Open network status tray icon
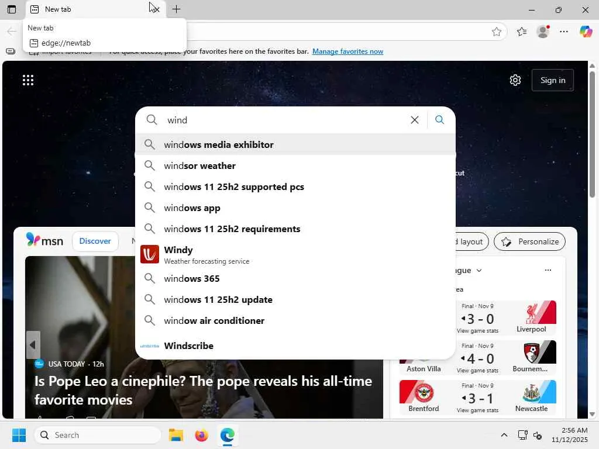The image size is (599, 449). [522, 435]
